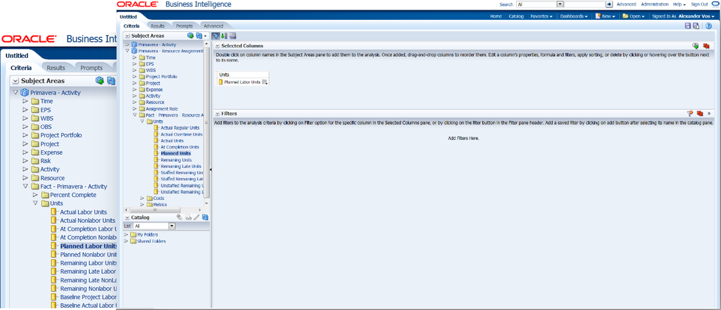This screenshot has width=721, height=310.
Task: Expand the Risk folder in enlarged left window
Action: pos(25,161)
